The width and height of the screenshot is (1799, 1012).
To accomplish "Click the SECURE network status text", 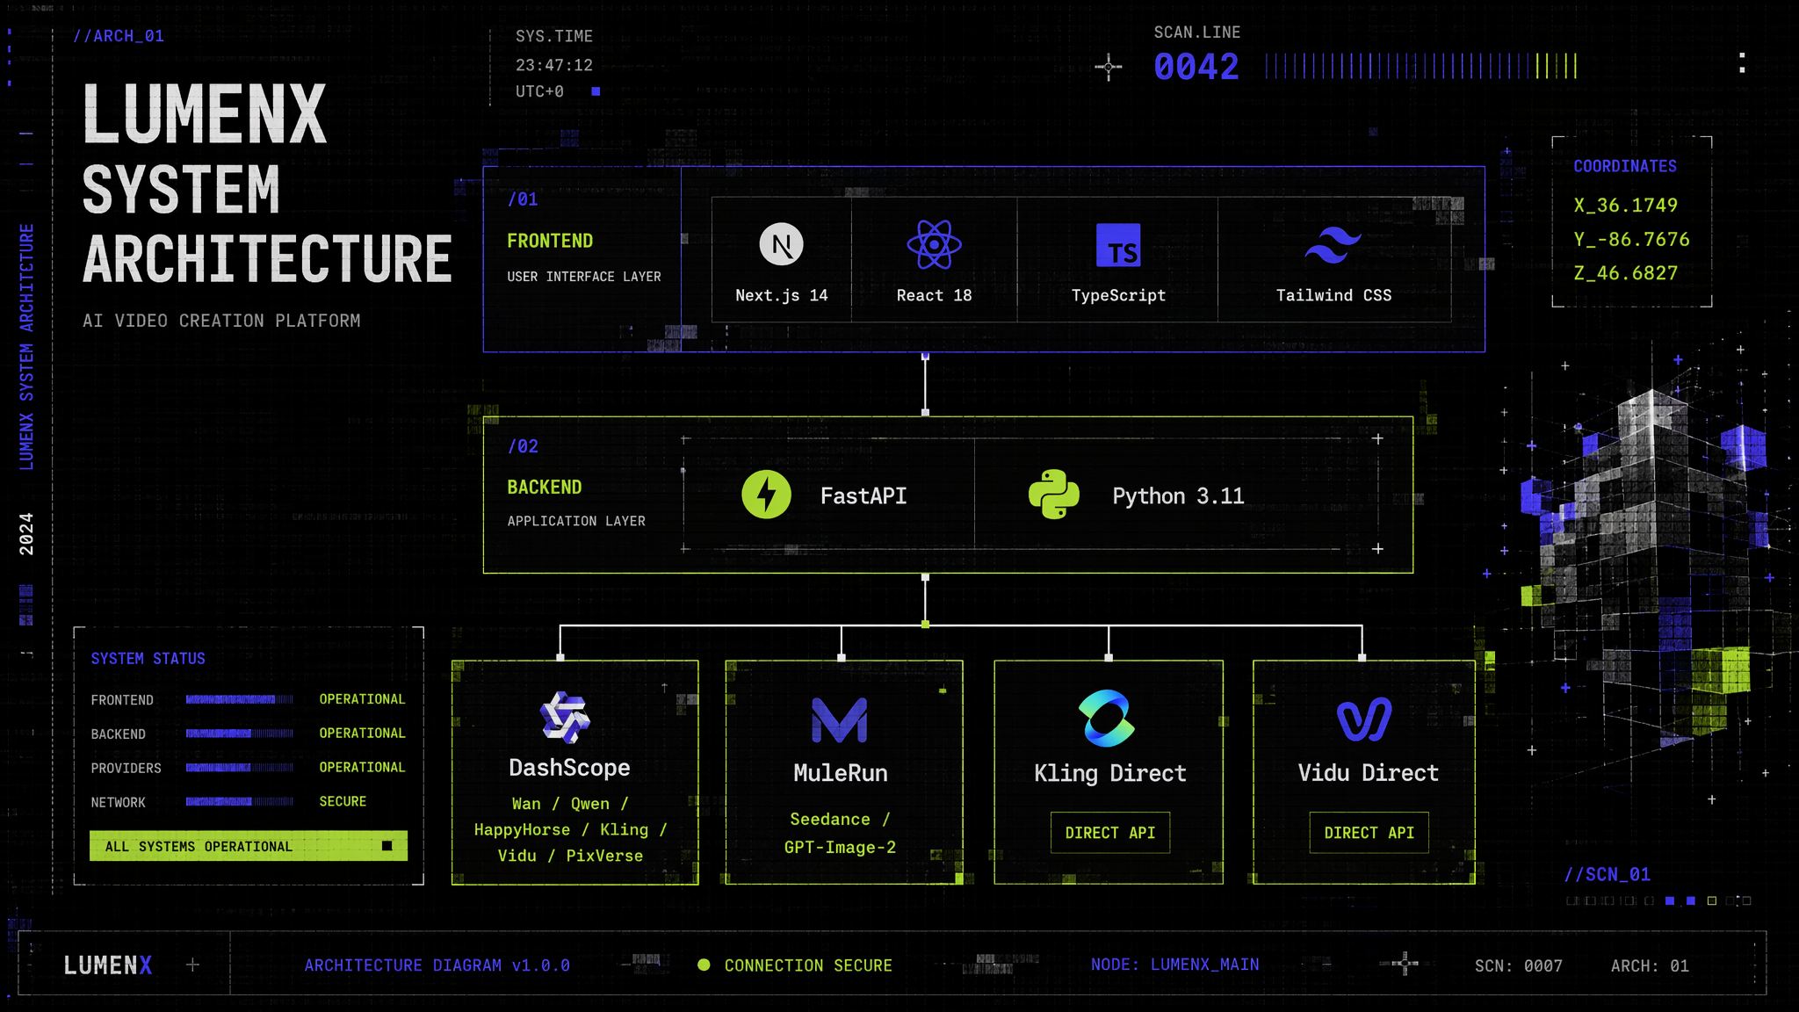I will 343,801.
